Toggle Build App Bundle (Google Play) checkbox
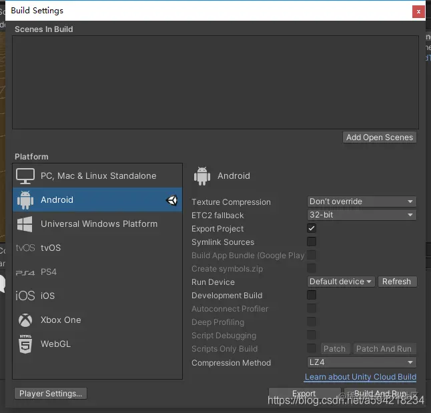Screen dimensions: 431x413 pos(312,255)
